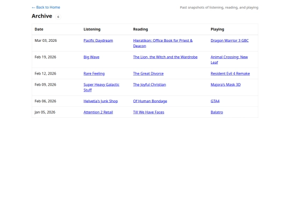The image size is (290, 217).
Task: Open the Big Wave listening link
Action: click(x=91, y=57)
